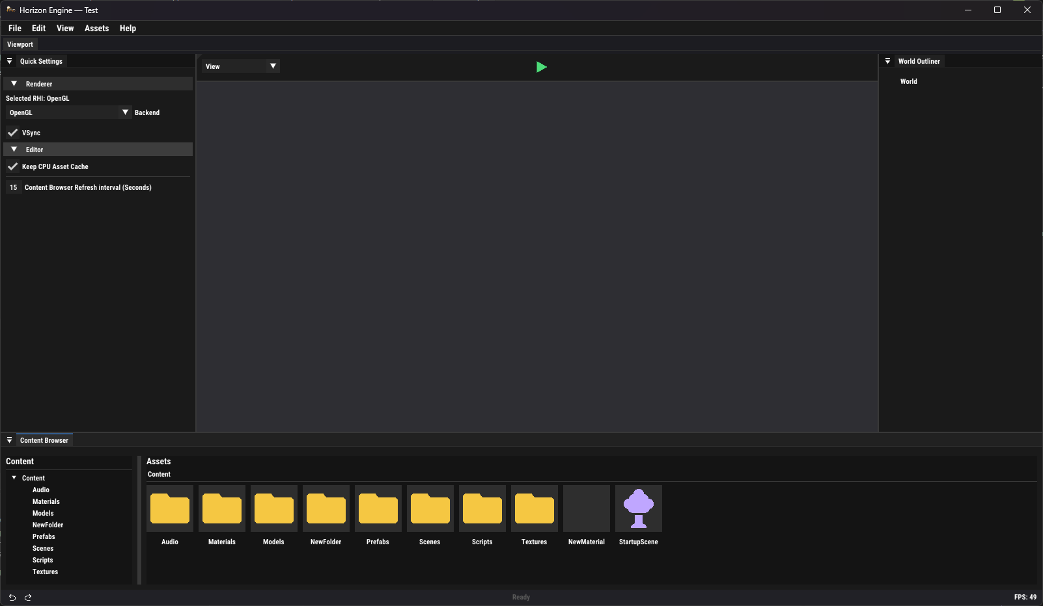This screenshot has width=1043, height=606.
Task: Start play mode with the green play button
Action: click(x=541, y=67)
